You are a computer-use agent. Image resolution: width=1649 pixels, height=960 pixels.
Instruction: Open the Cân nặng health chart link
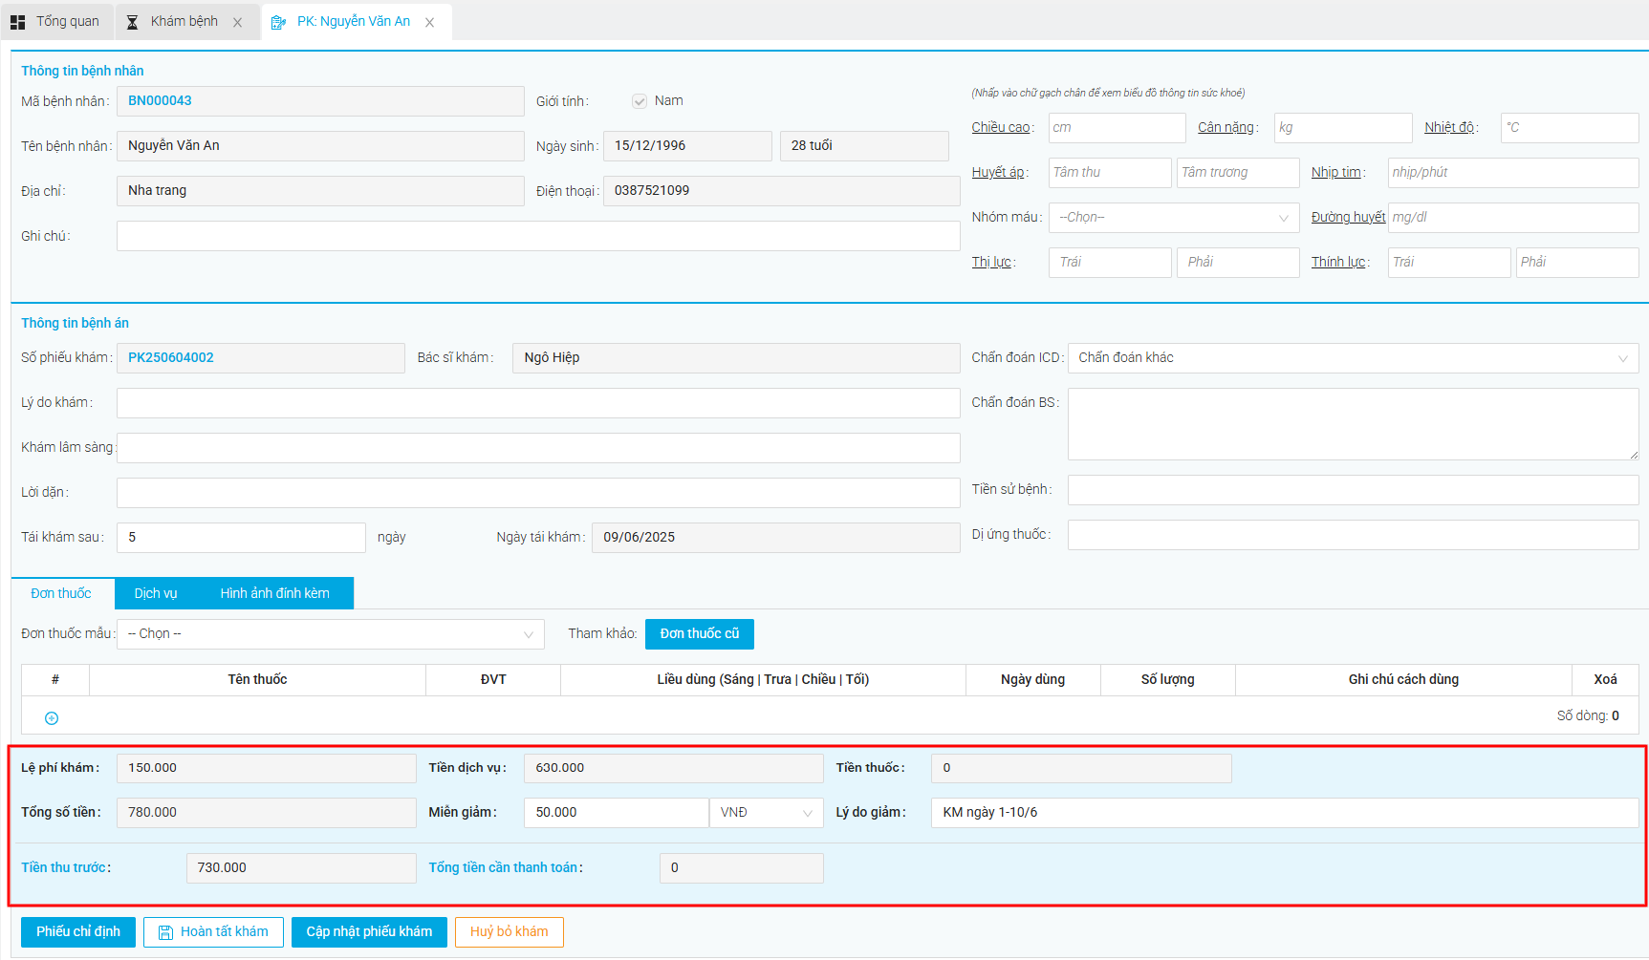pos(1226,128)
